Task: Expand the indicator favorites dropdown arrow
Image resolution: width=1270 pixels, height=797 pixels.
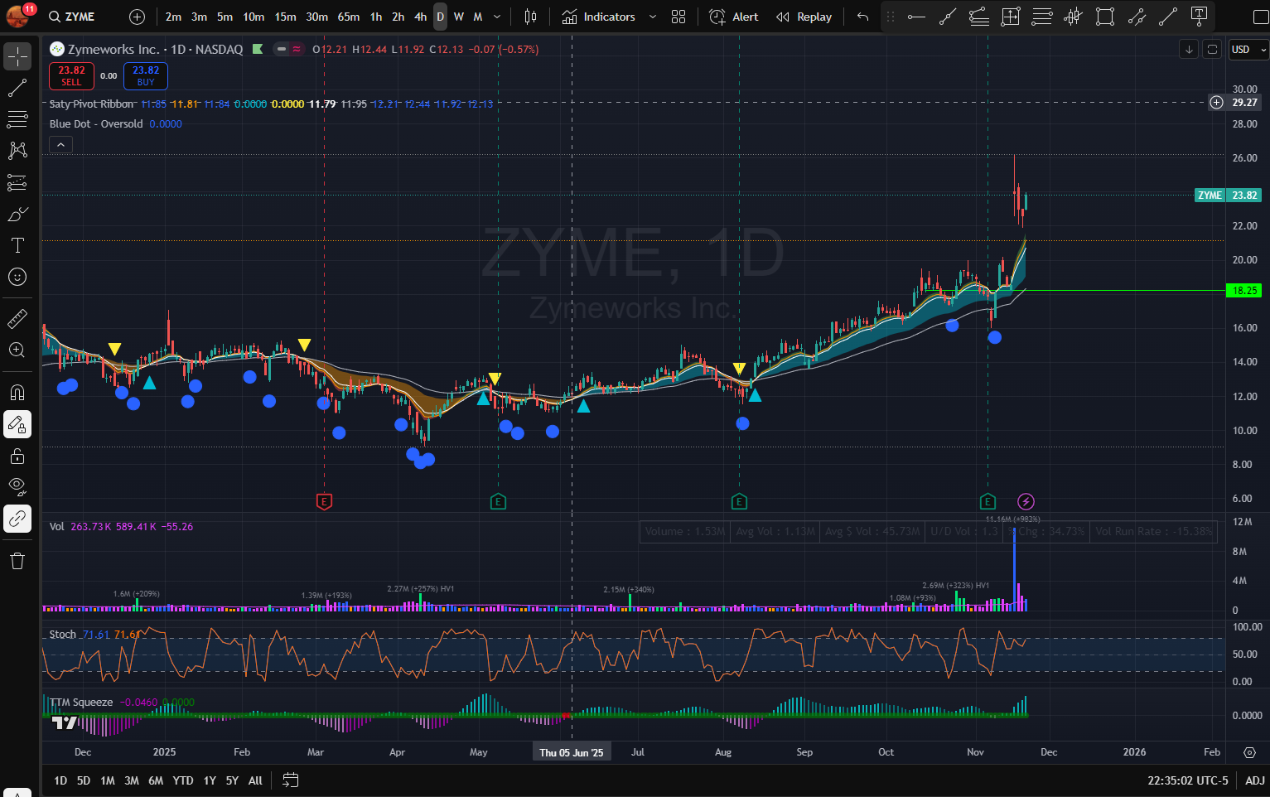Action: 652,17
